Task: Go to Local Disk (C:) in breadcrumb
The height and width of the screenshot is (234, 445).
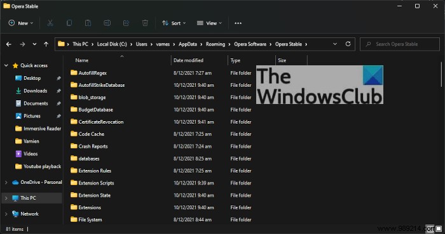Action: pyautogui.click(x=112, y=44)
